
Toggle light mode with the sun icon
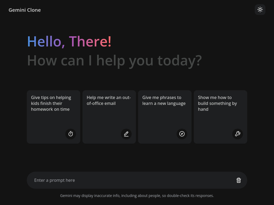click(260, 10)
